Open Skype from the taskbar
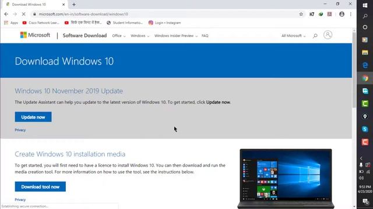This screenshot has height=209, width=373. click(x=365, y=129)
